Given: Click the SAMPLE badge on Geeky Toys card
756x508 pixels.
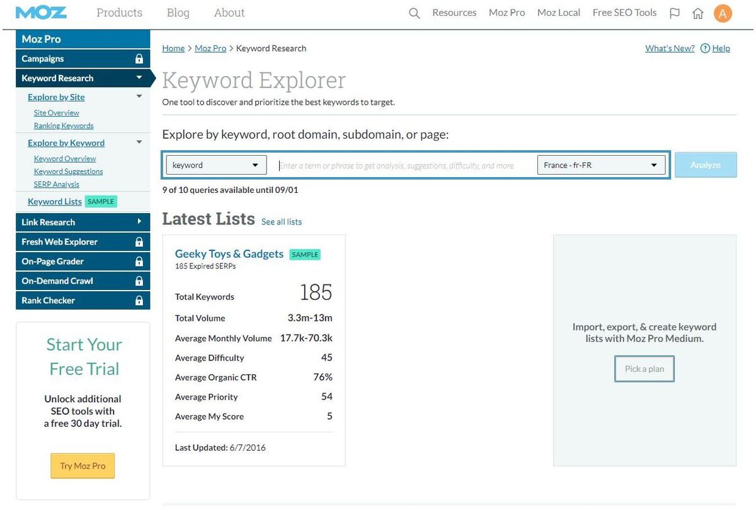Looking at the screenshot, I should coord(305,255).
